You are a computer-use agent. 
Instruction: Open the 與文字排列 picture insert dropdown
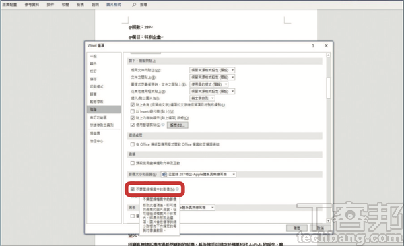[202, 98]
